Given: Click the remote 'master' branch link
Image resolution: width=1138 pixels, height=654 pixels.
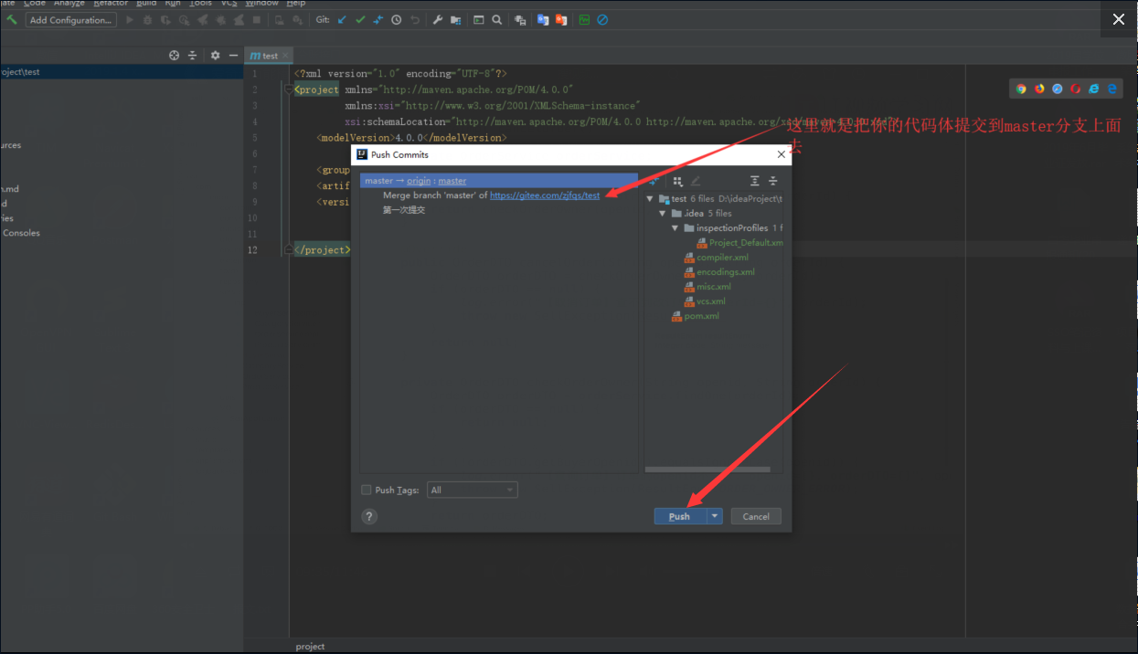Looking at the screenshot, I should (452, 181).
